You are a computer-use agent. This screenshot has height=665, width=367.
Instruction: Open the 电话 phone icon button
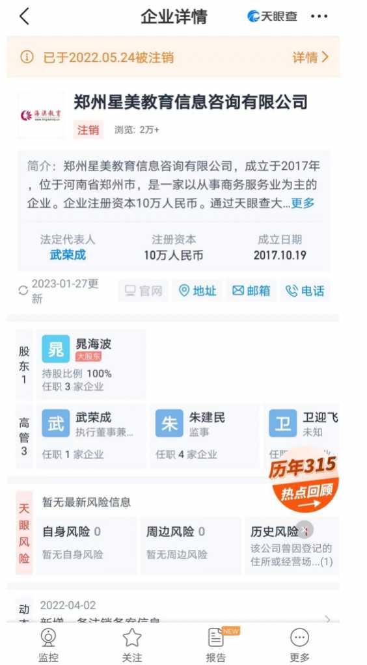pyautogui.click(x=305, y=291)
